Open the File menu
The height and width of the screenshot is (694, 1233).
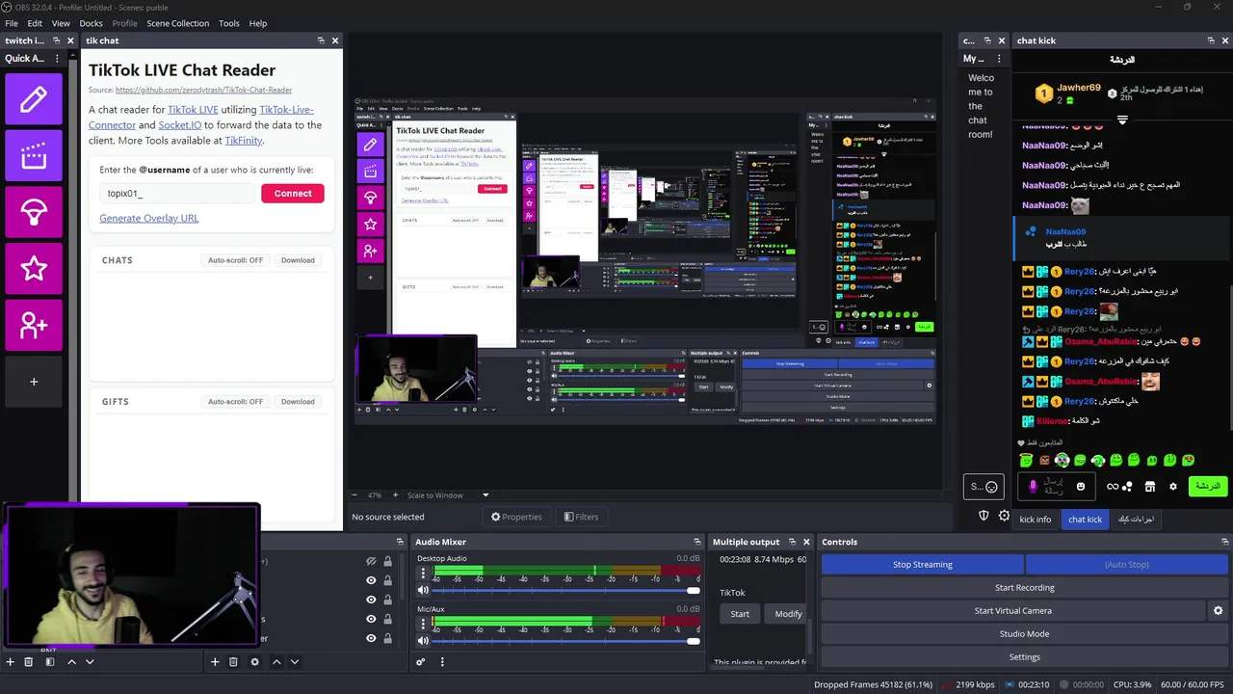(12, 23)
